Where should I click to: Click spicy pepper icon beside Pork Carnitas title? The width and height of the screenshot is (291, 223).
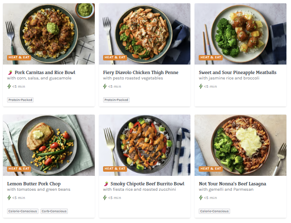(x=10, y=72)
